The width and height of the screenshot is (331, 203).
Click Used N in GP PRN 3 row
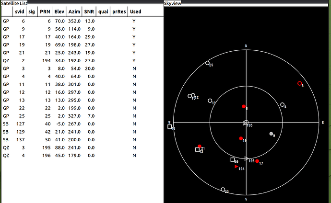134,68
